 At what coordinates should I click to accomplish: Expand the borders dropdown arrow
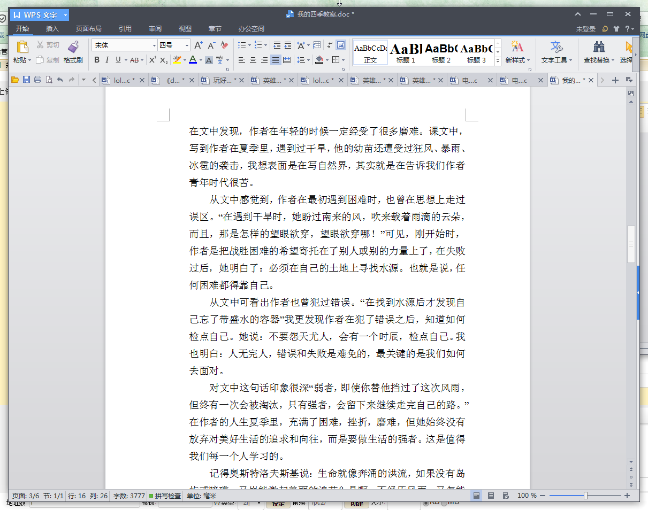343,60
